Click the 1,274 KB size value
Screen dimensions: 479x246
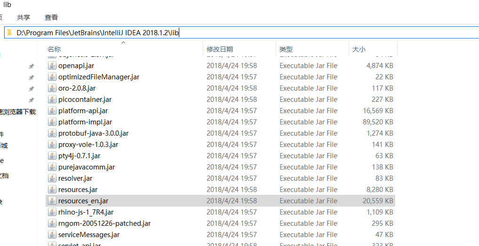[x=380, y=133]
